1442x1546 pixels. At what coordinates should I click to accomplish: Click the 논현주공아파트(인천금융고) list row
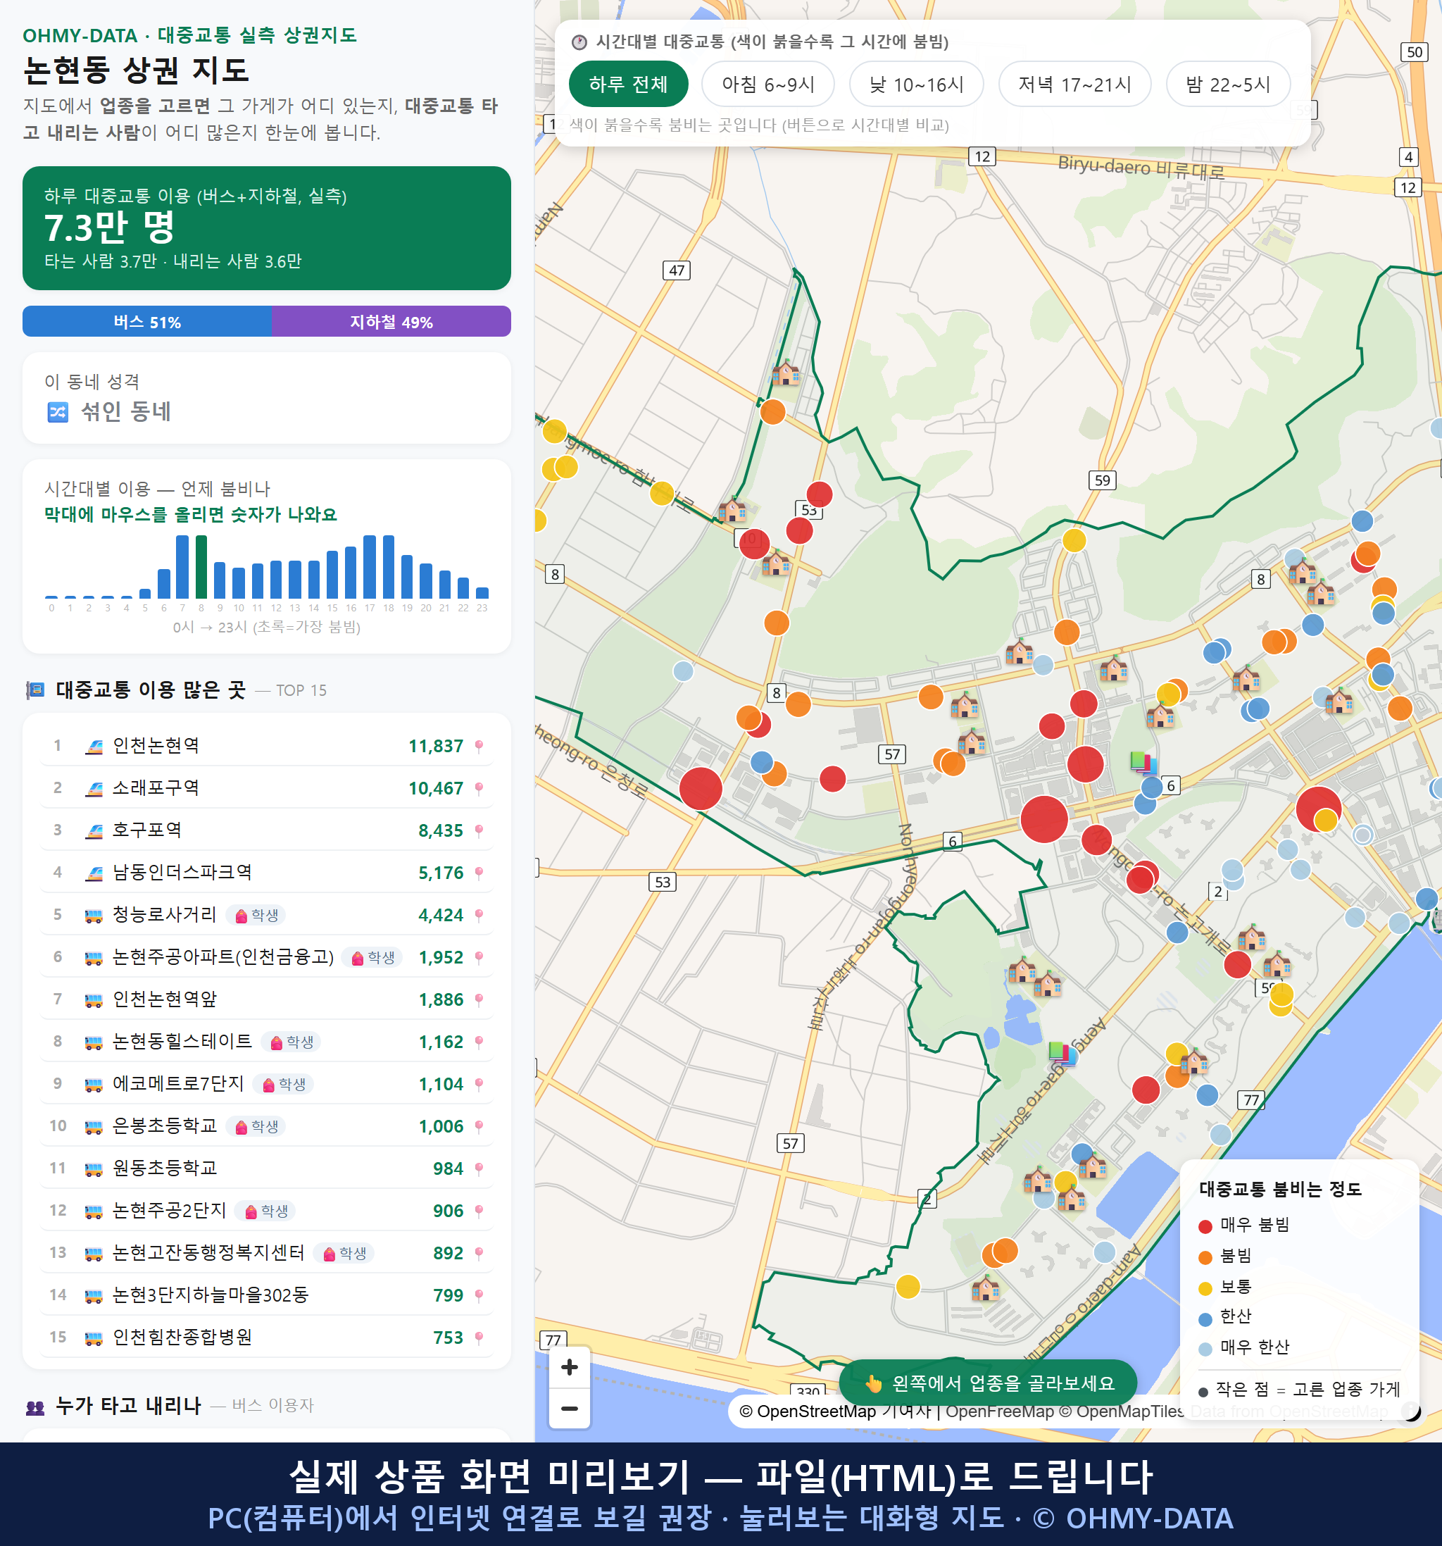(x=267, y=957)
